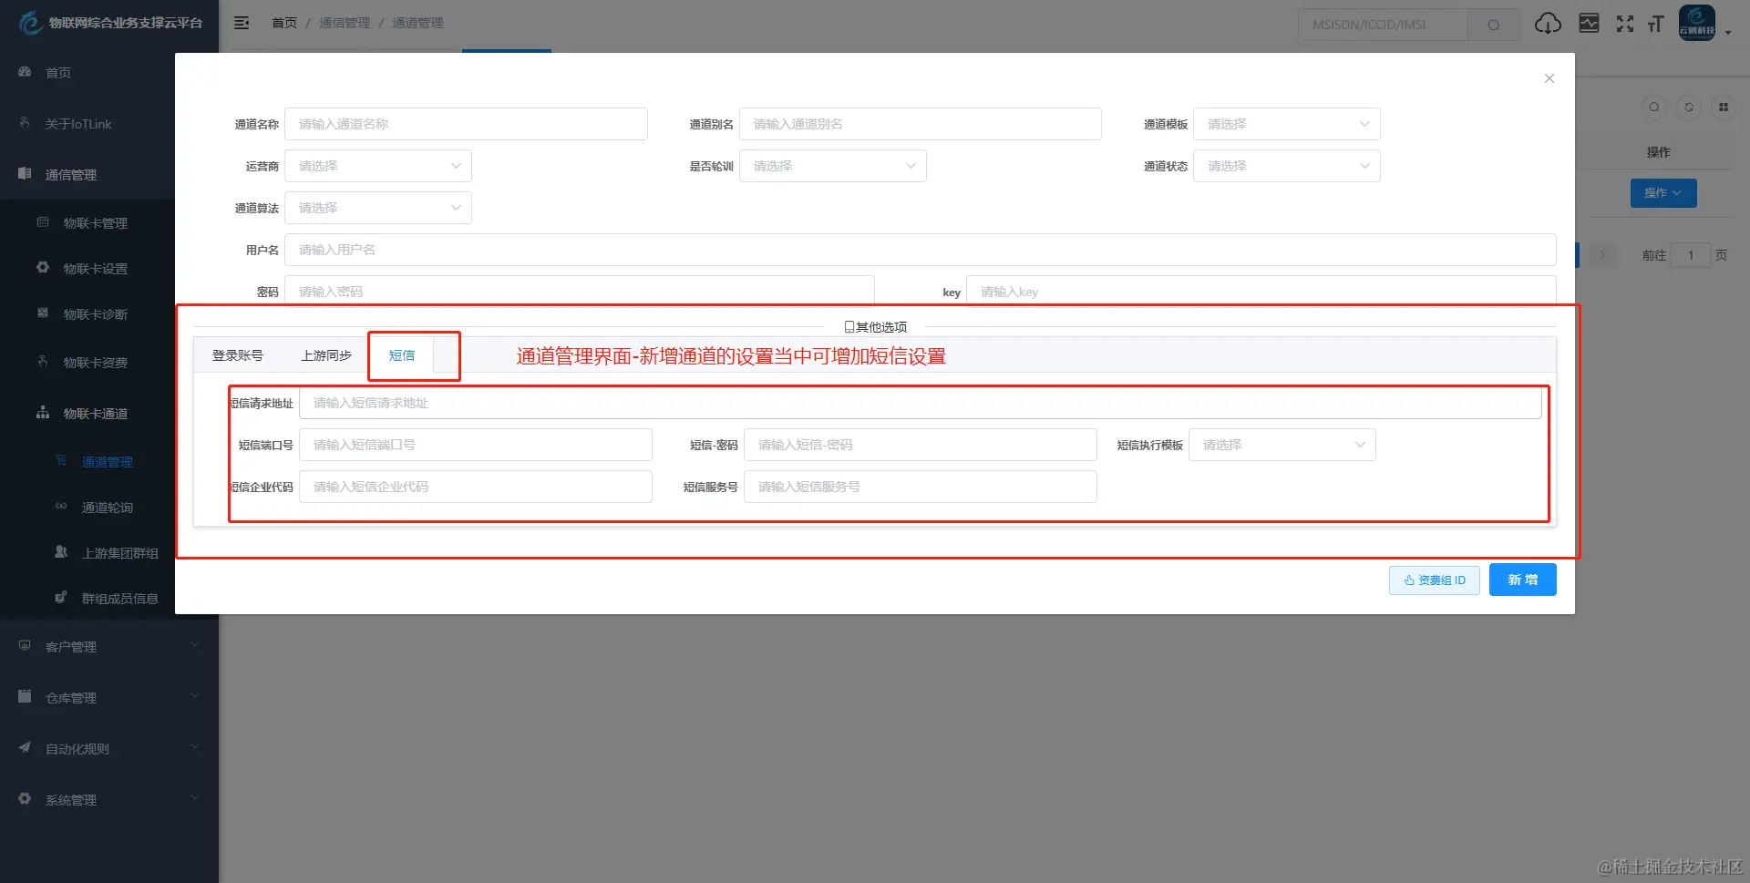Expand 系统管理 sidebar menu
Image resolution: width=1750 pixels, height=883 pixels.
[x=109, y=799]
